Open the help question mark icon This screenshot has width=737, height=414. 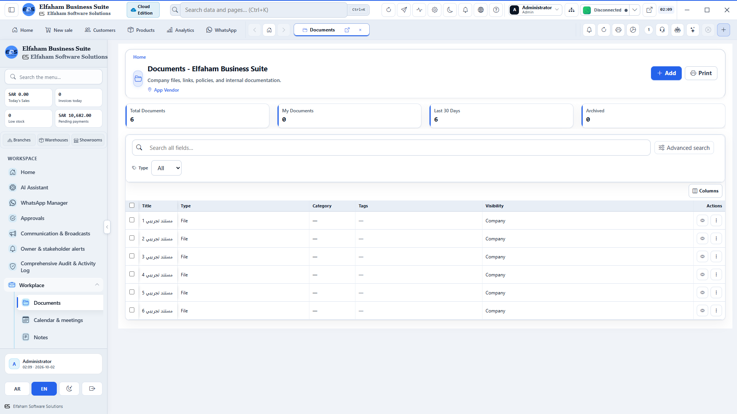[x=496, y=10]
